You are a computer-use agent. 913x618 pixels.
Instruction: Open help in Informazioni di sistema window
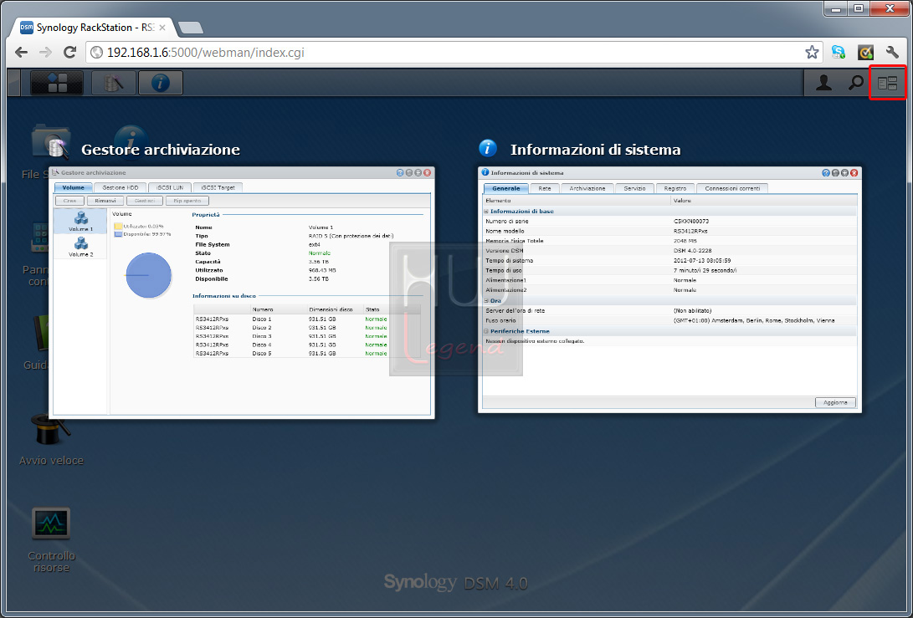click(x=826, y=173)
